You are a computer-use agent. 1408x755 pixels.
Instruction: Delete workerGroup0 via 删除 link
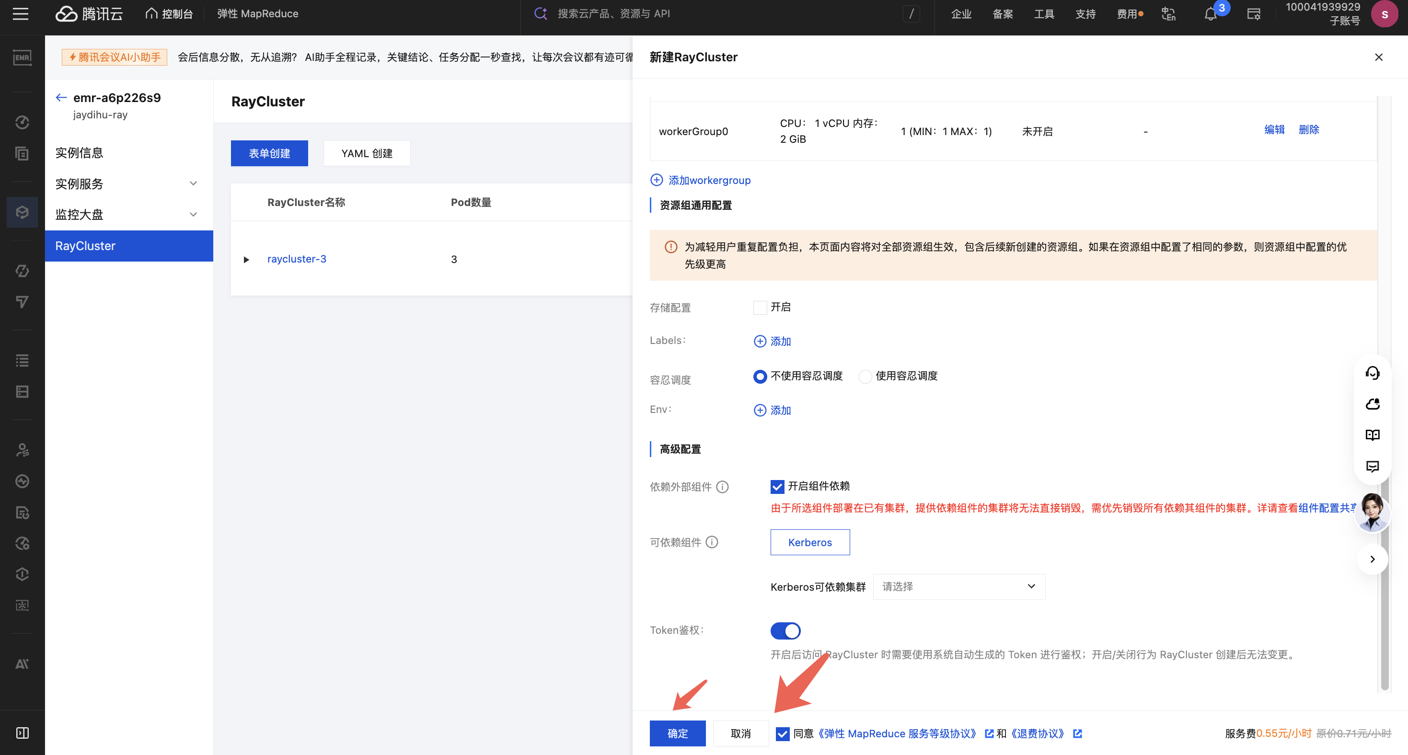(x=1308, y=129)
